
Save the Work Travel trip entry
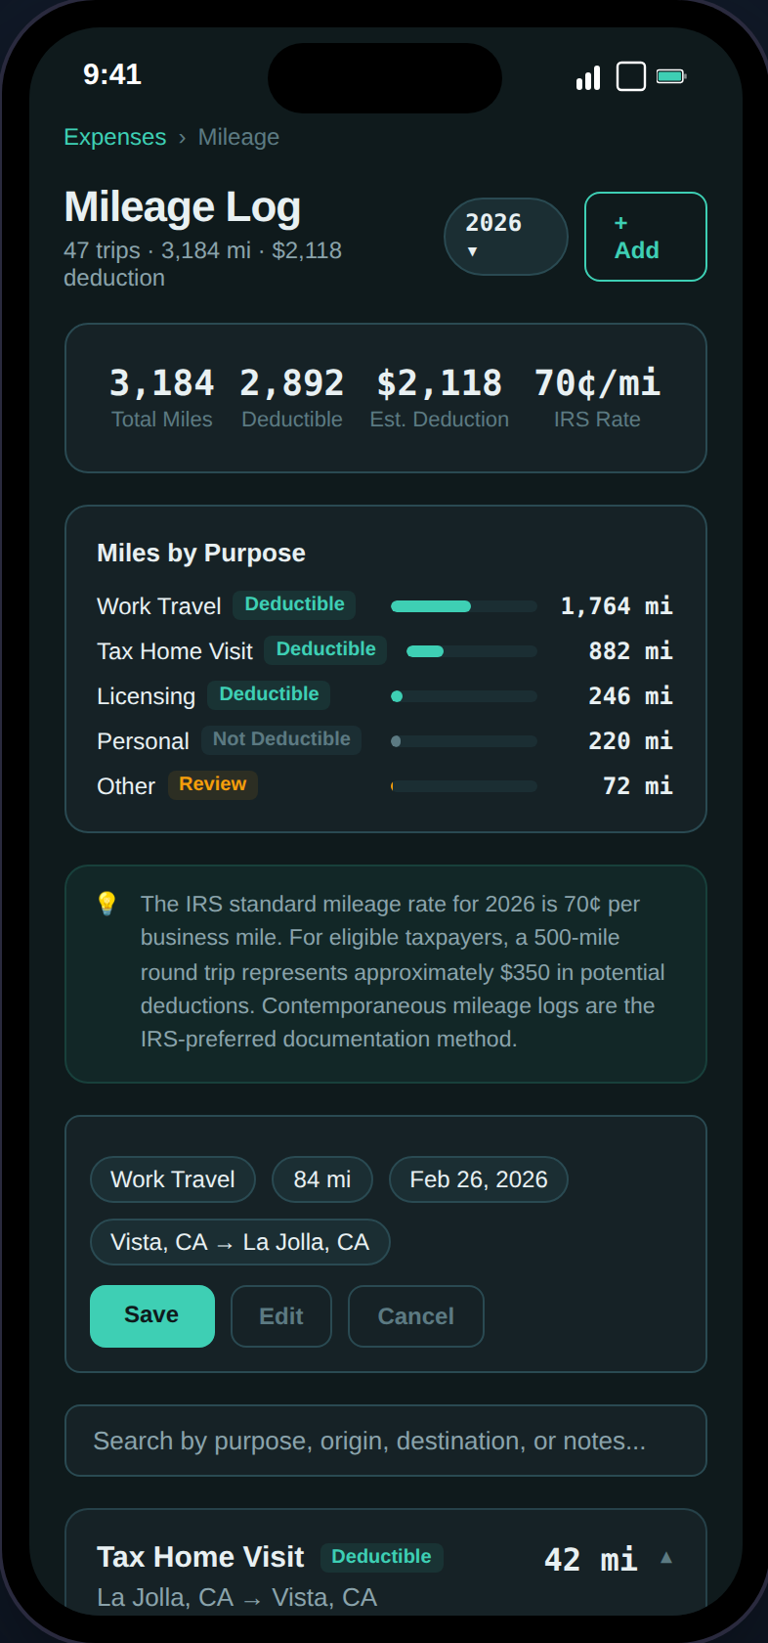point(151,1316)
